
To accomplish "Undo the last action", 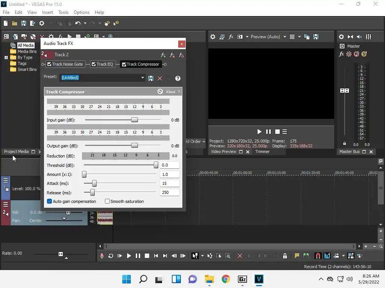I will pos(78,23).
